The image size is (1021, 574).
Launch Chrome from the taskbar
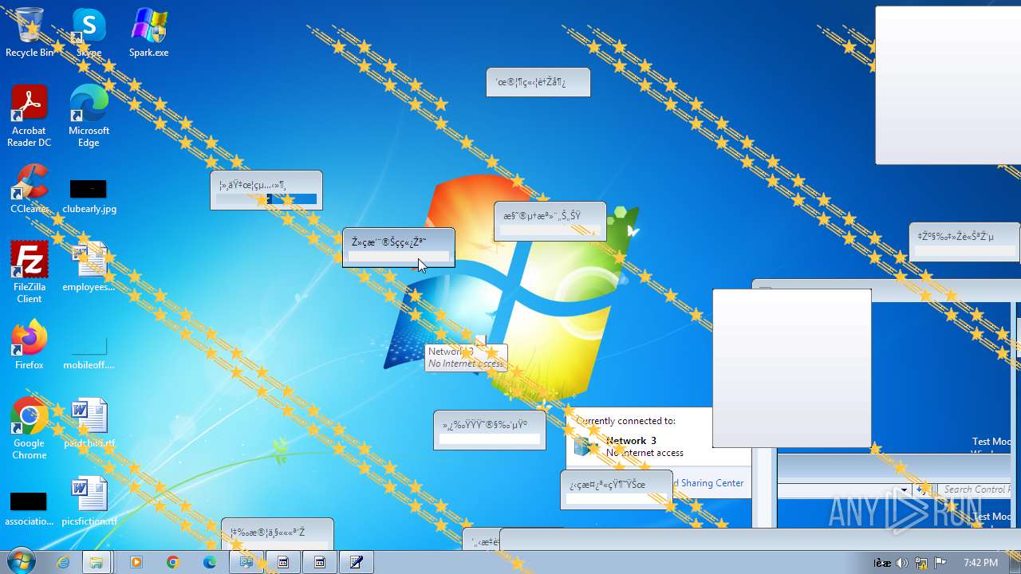173,562
